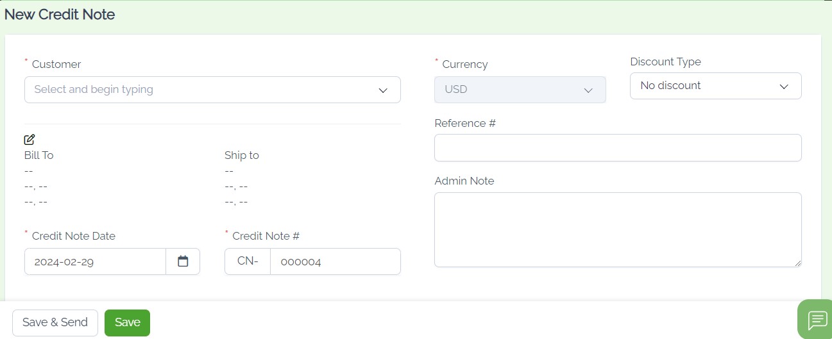Click the Ship to address label
Viewport: 832px width, 339px height.
click(242, 155)
